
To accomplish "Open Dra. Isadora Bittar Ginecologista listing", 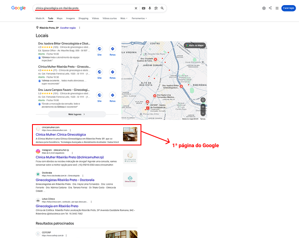I will [x=64, y=44].
